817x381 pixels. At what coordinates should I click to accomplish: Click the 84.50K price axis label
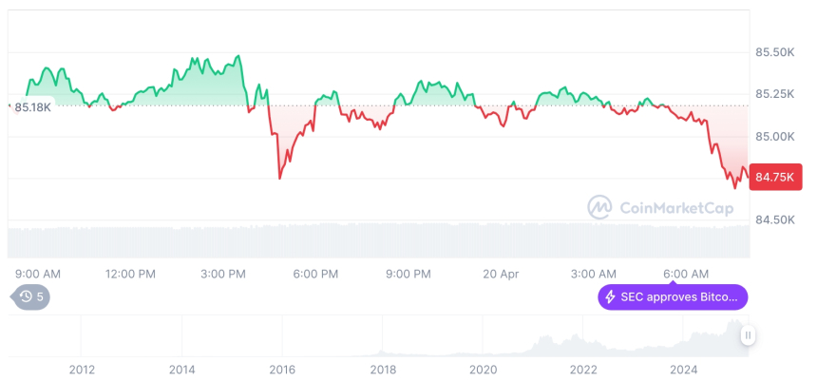774,220
